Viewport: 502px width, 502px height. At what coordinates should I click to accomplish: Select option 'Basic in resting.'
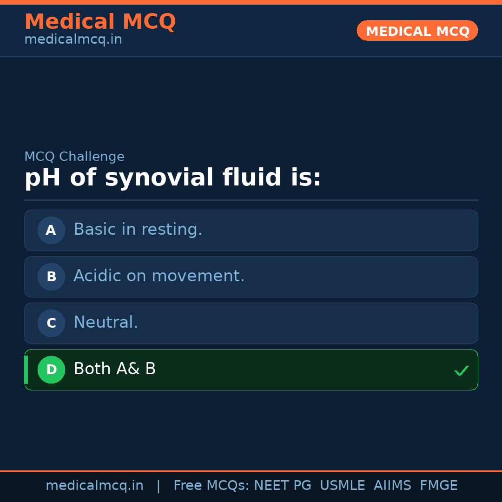138,230
